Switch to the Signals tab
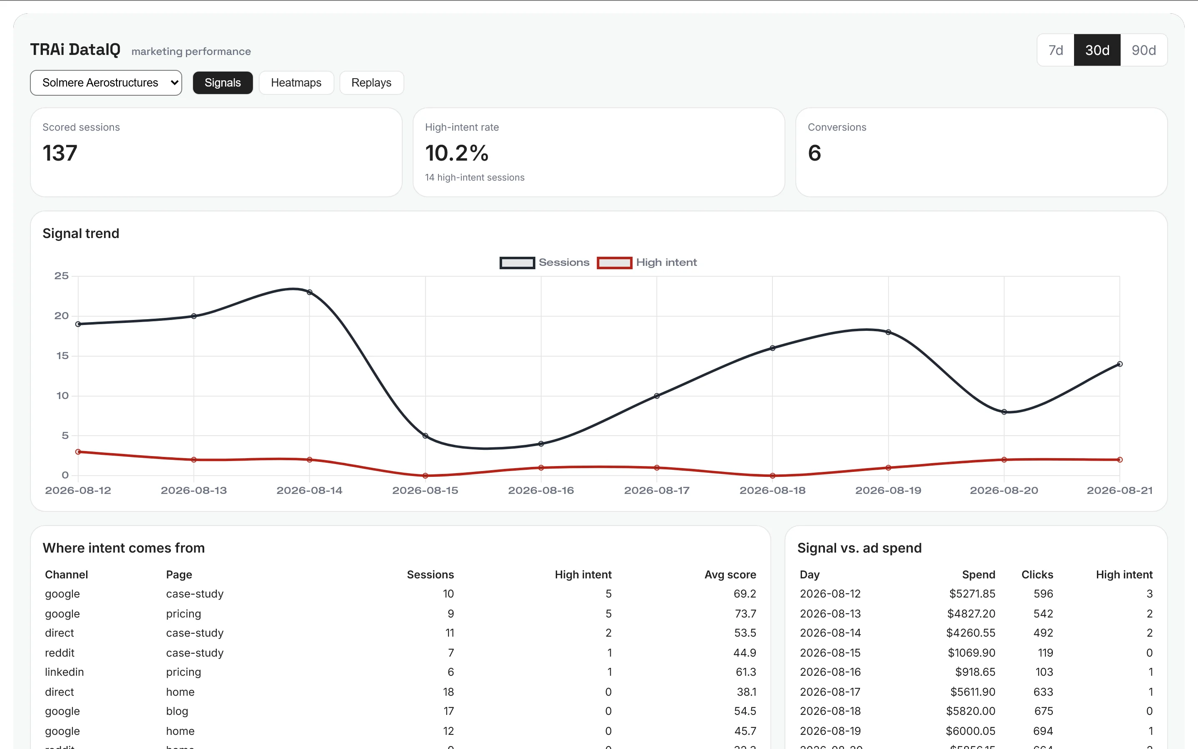Image resolution: width=1198 pixels, height=749 pixels. 222,83
